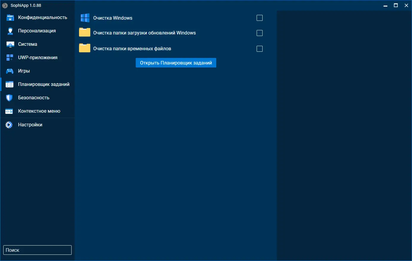Click the Games controller icon
This screenshot has width=412, height=261.
tap(10, 71)
